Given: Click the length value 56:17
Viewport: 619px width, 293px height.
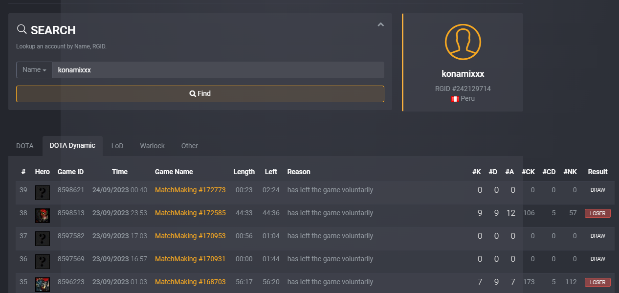Looking at the screenshot, I should click(x=244, y=282).
